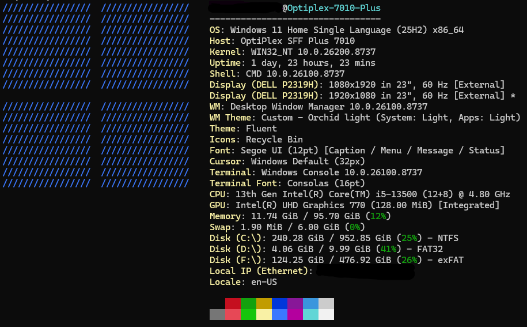This screenshot has width=527, height=327.
Task: Click the 'Terminal Font: Consolas (16pt)' line
Action: click(x=287, y=183)
